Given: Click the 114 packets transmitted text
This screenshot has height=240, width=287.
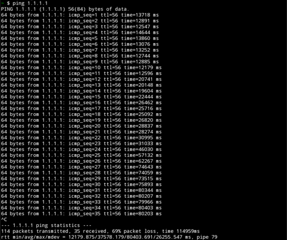Looking at the screenshot, I should point(35,231).
